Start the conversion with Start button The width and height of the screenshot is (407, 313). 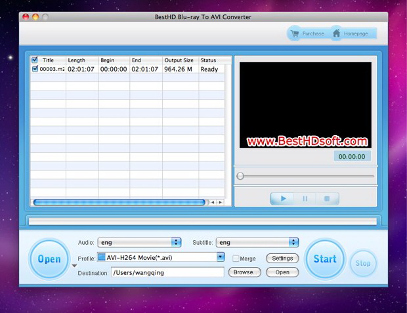coord(325,259)
